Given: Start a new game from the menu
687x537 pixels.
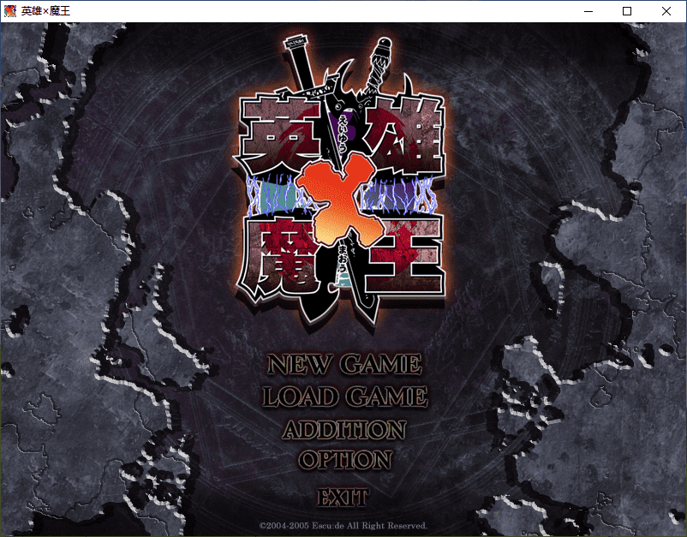Looking at the screenshot, I should (x=343, y=364).
